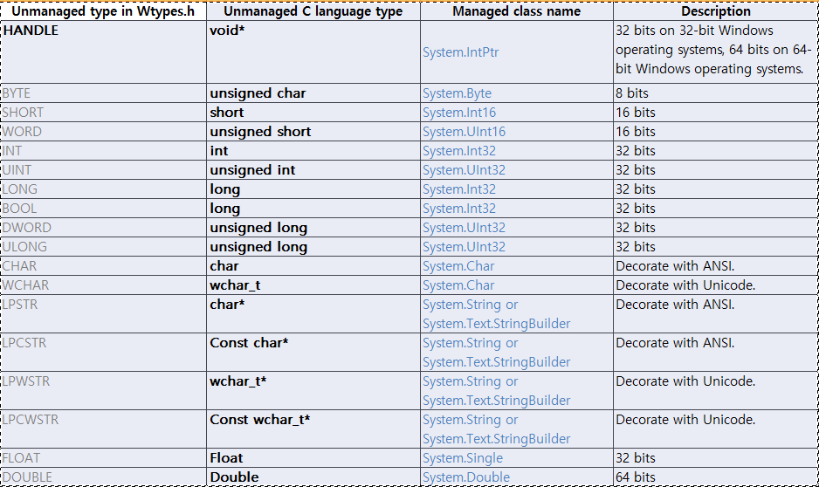Viewport: 819px width, 487px height.
Task: Select the HANDLE description about 32-bit Windows
Action: 716,52
